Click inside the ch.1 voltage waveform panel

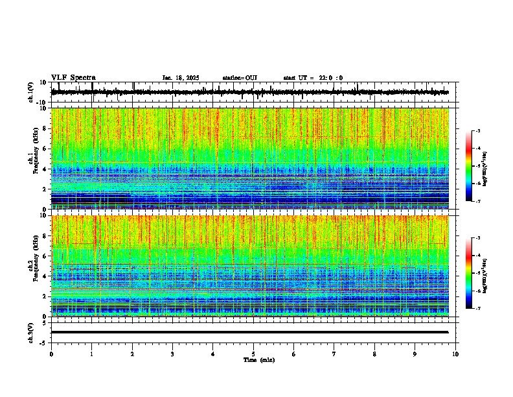(x=253, y=92)
